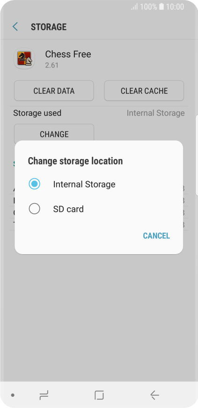
Task: Tap the home button in navigation bar
Action: point(99,395)
